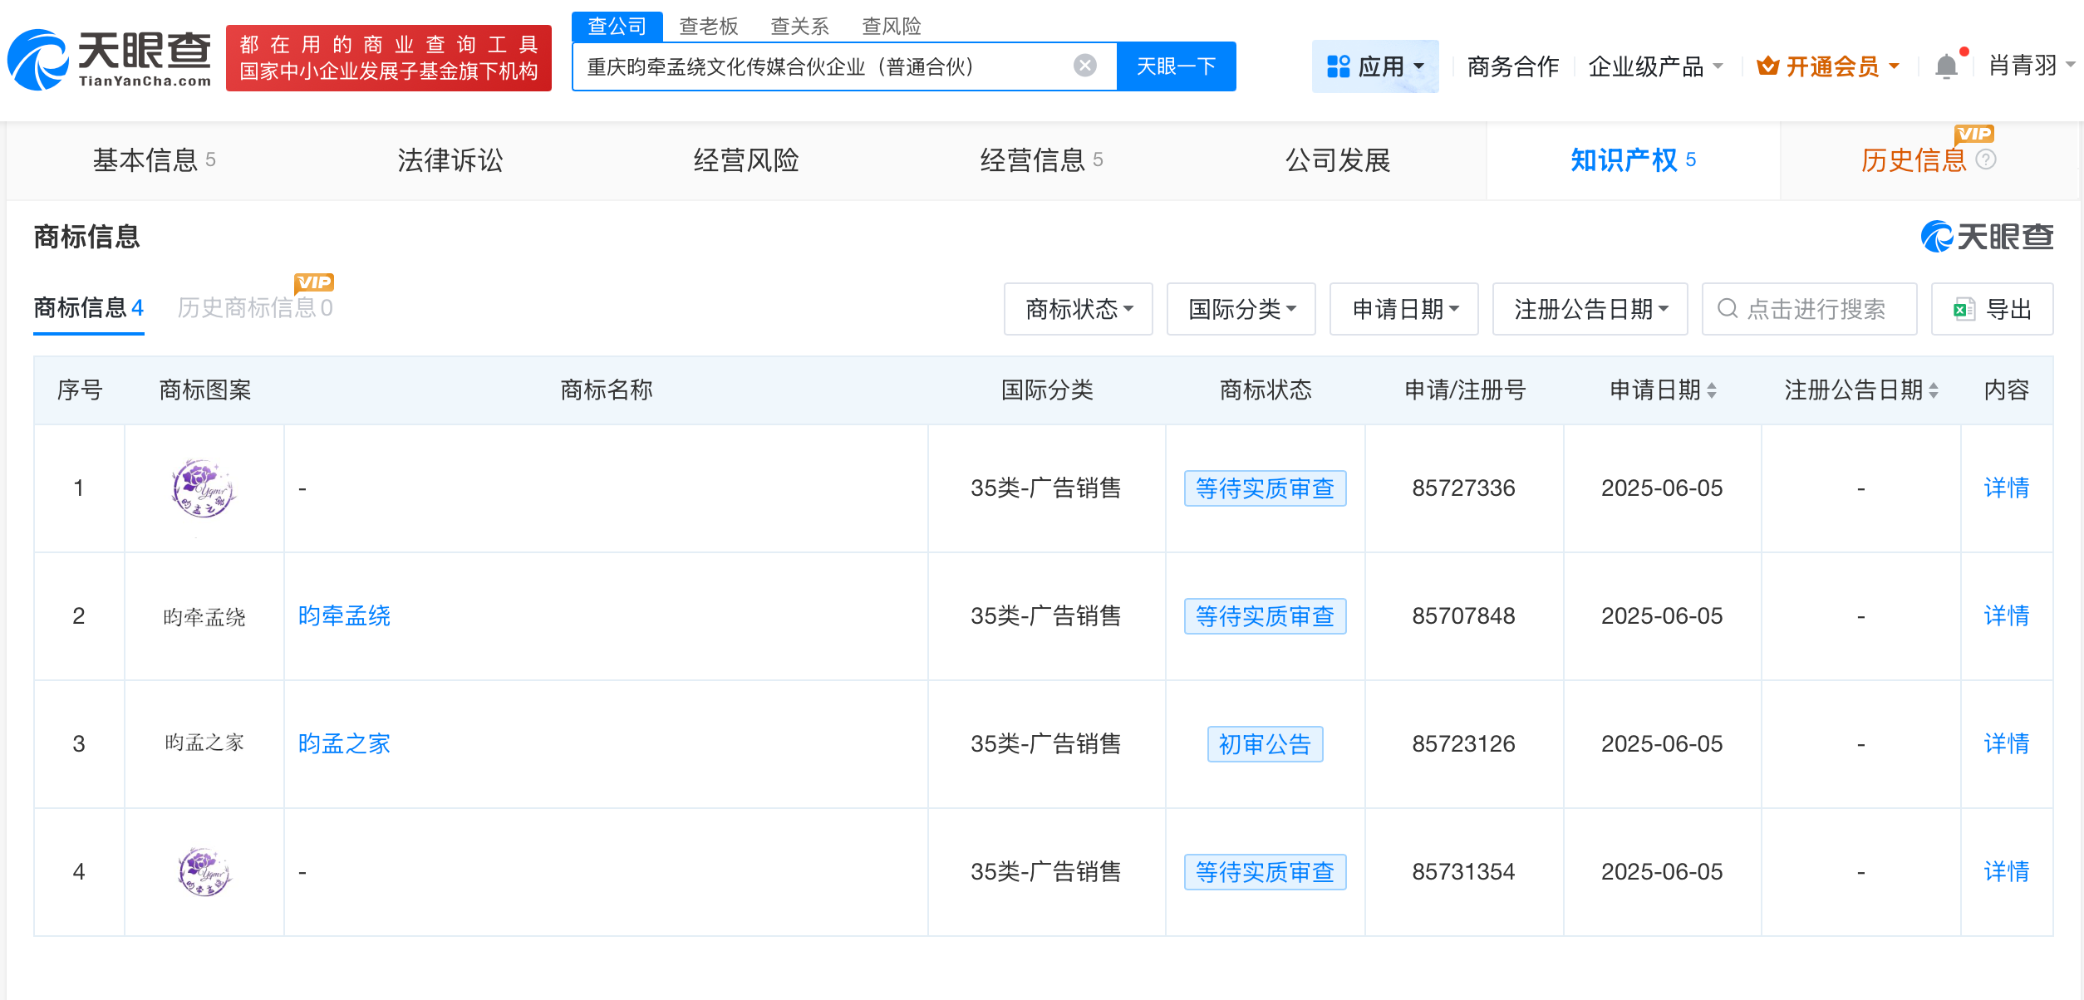Click the Tianyancha logo icon

click(x=42, y=58)
